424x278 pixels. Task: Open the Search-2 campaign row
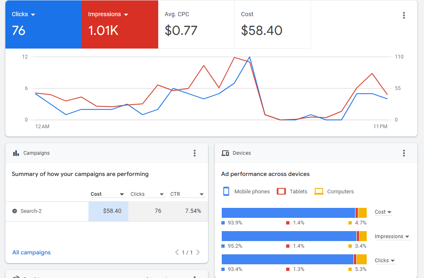click(x=31, y=211)
